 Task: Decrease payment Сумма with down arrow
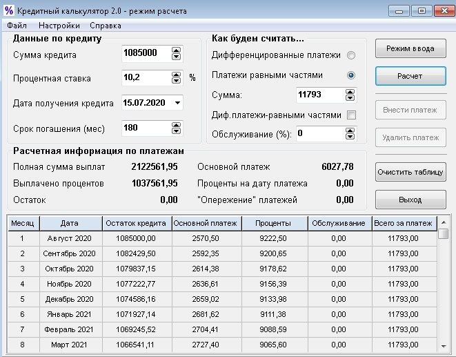[350, 98]
